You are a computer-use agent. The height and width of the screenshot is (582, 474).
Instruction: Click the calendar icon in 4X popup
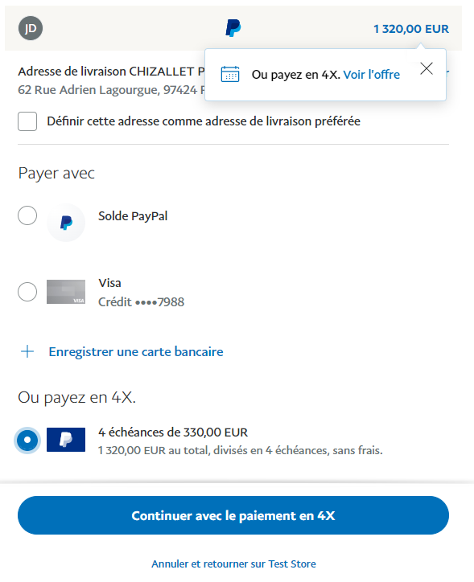[230, 74]
